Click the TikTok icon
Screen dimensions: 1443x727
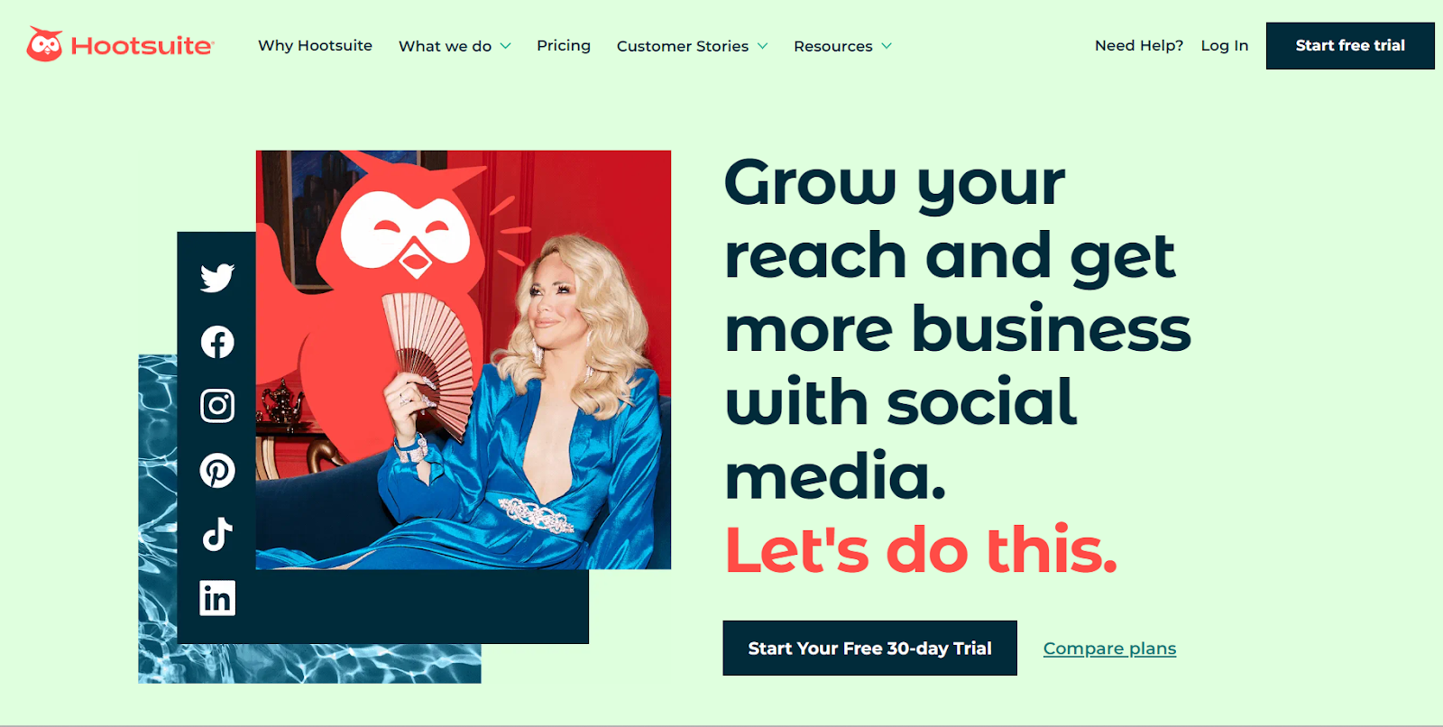pos(217,534)
